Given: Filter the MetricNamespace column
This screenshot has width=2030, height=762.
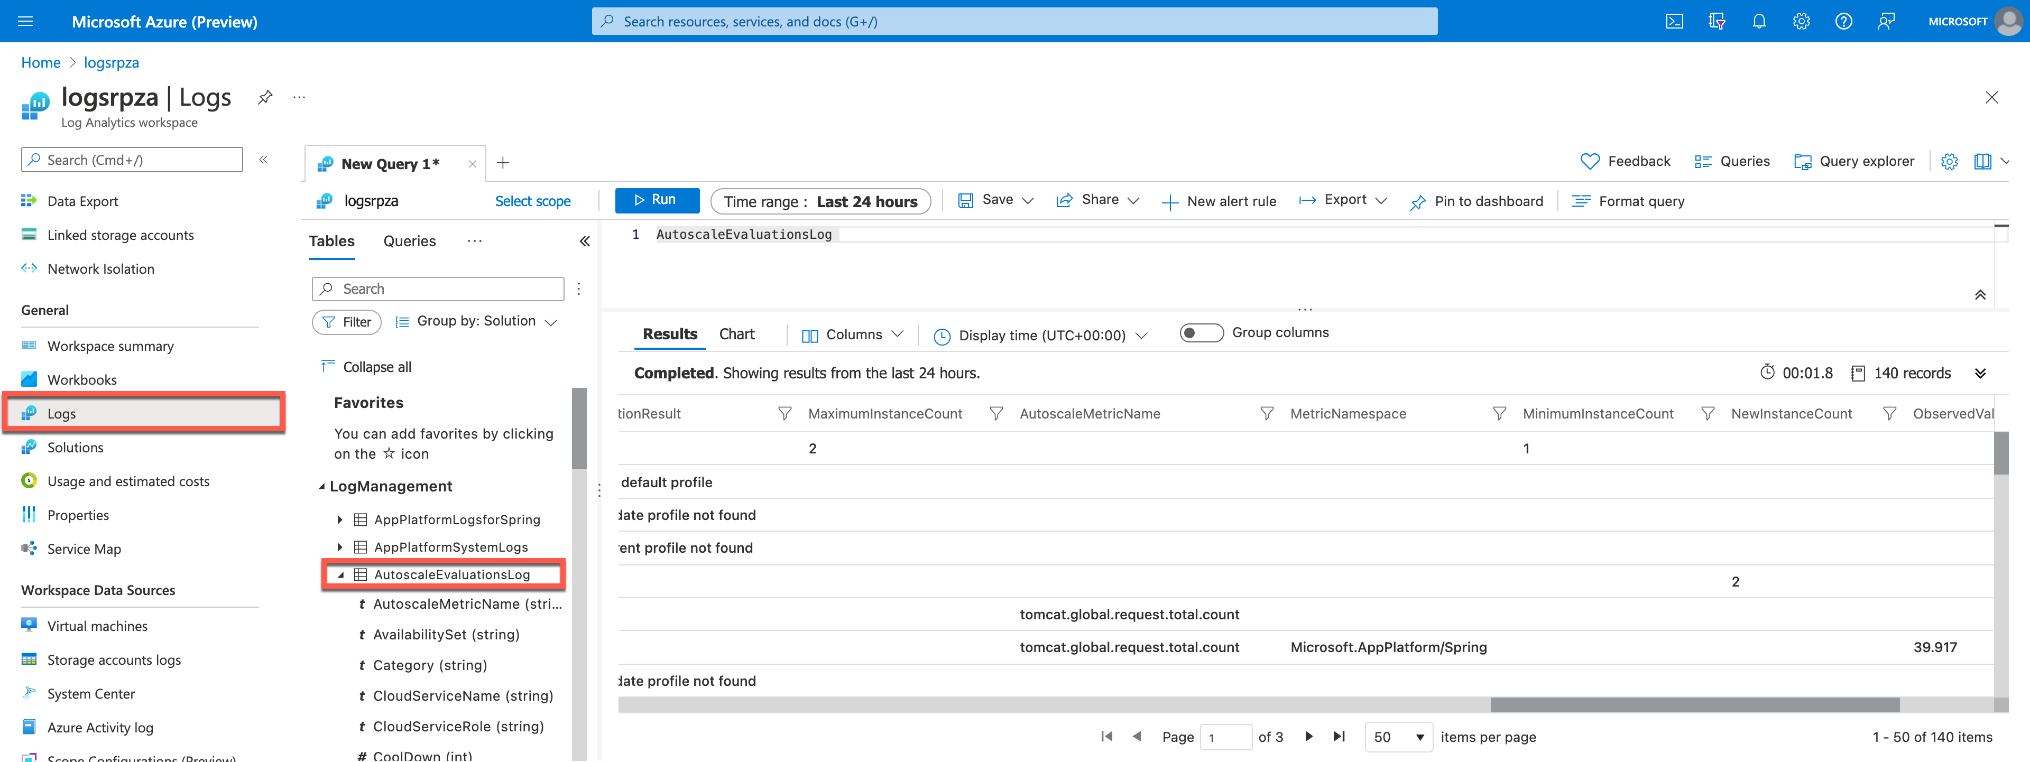Looking at the screenshot, I should pos(1499,414).
